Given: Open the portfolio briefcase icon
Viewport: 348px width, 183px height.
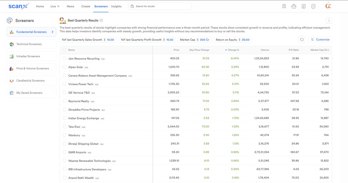Looking at the screenshot, I should [x=294, y=6].
